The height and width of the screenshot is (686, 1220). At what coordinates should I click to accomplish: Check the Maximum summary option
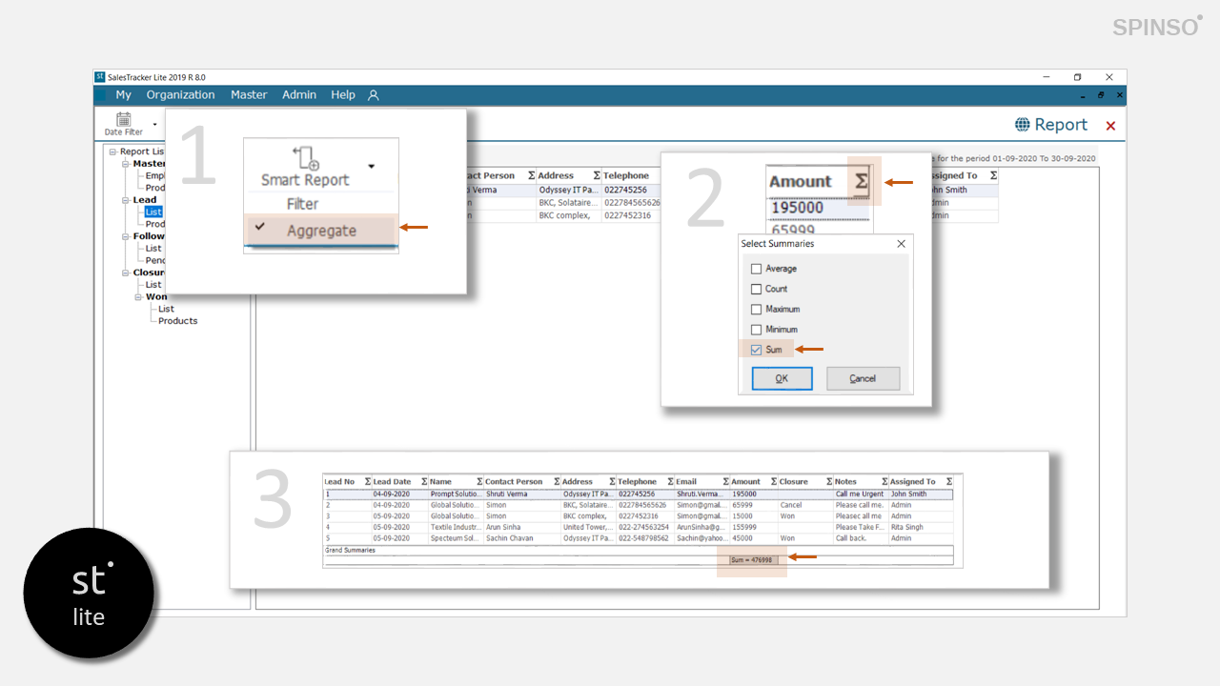coord(757,309)
